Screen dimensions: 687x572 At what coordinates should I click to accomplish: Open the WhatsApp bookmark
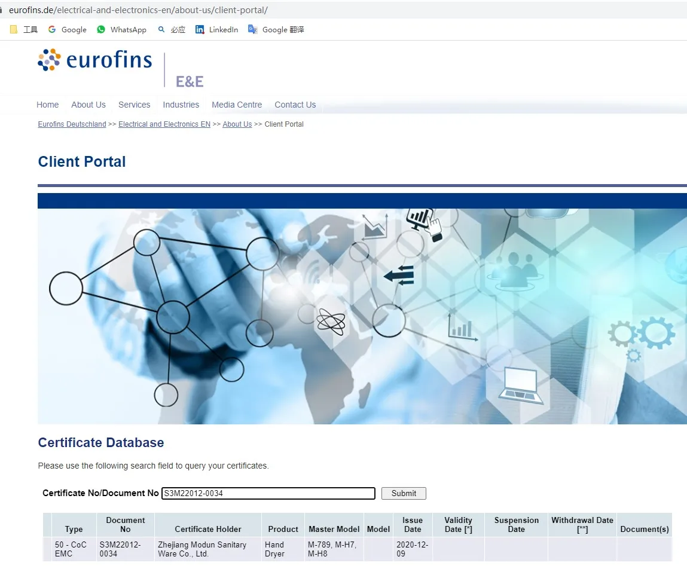(x=121, y=29)
